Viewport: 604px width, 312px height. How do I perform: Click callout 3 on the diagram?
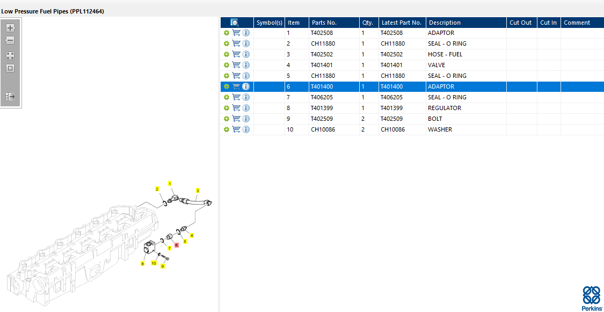click(198, 190)
